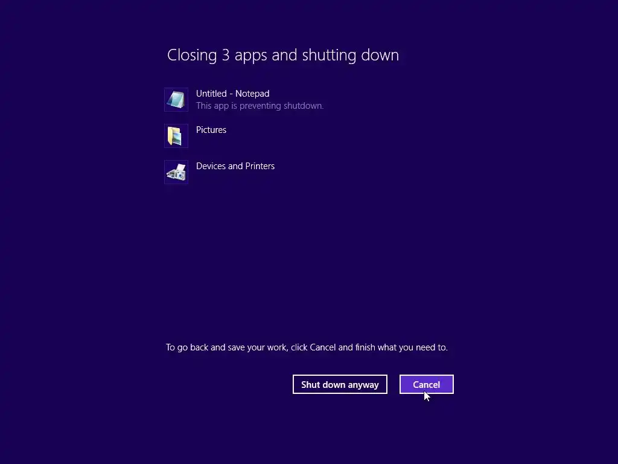
Task: Select the Pictures folder icon
Action: (x=176, y=136)
